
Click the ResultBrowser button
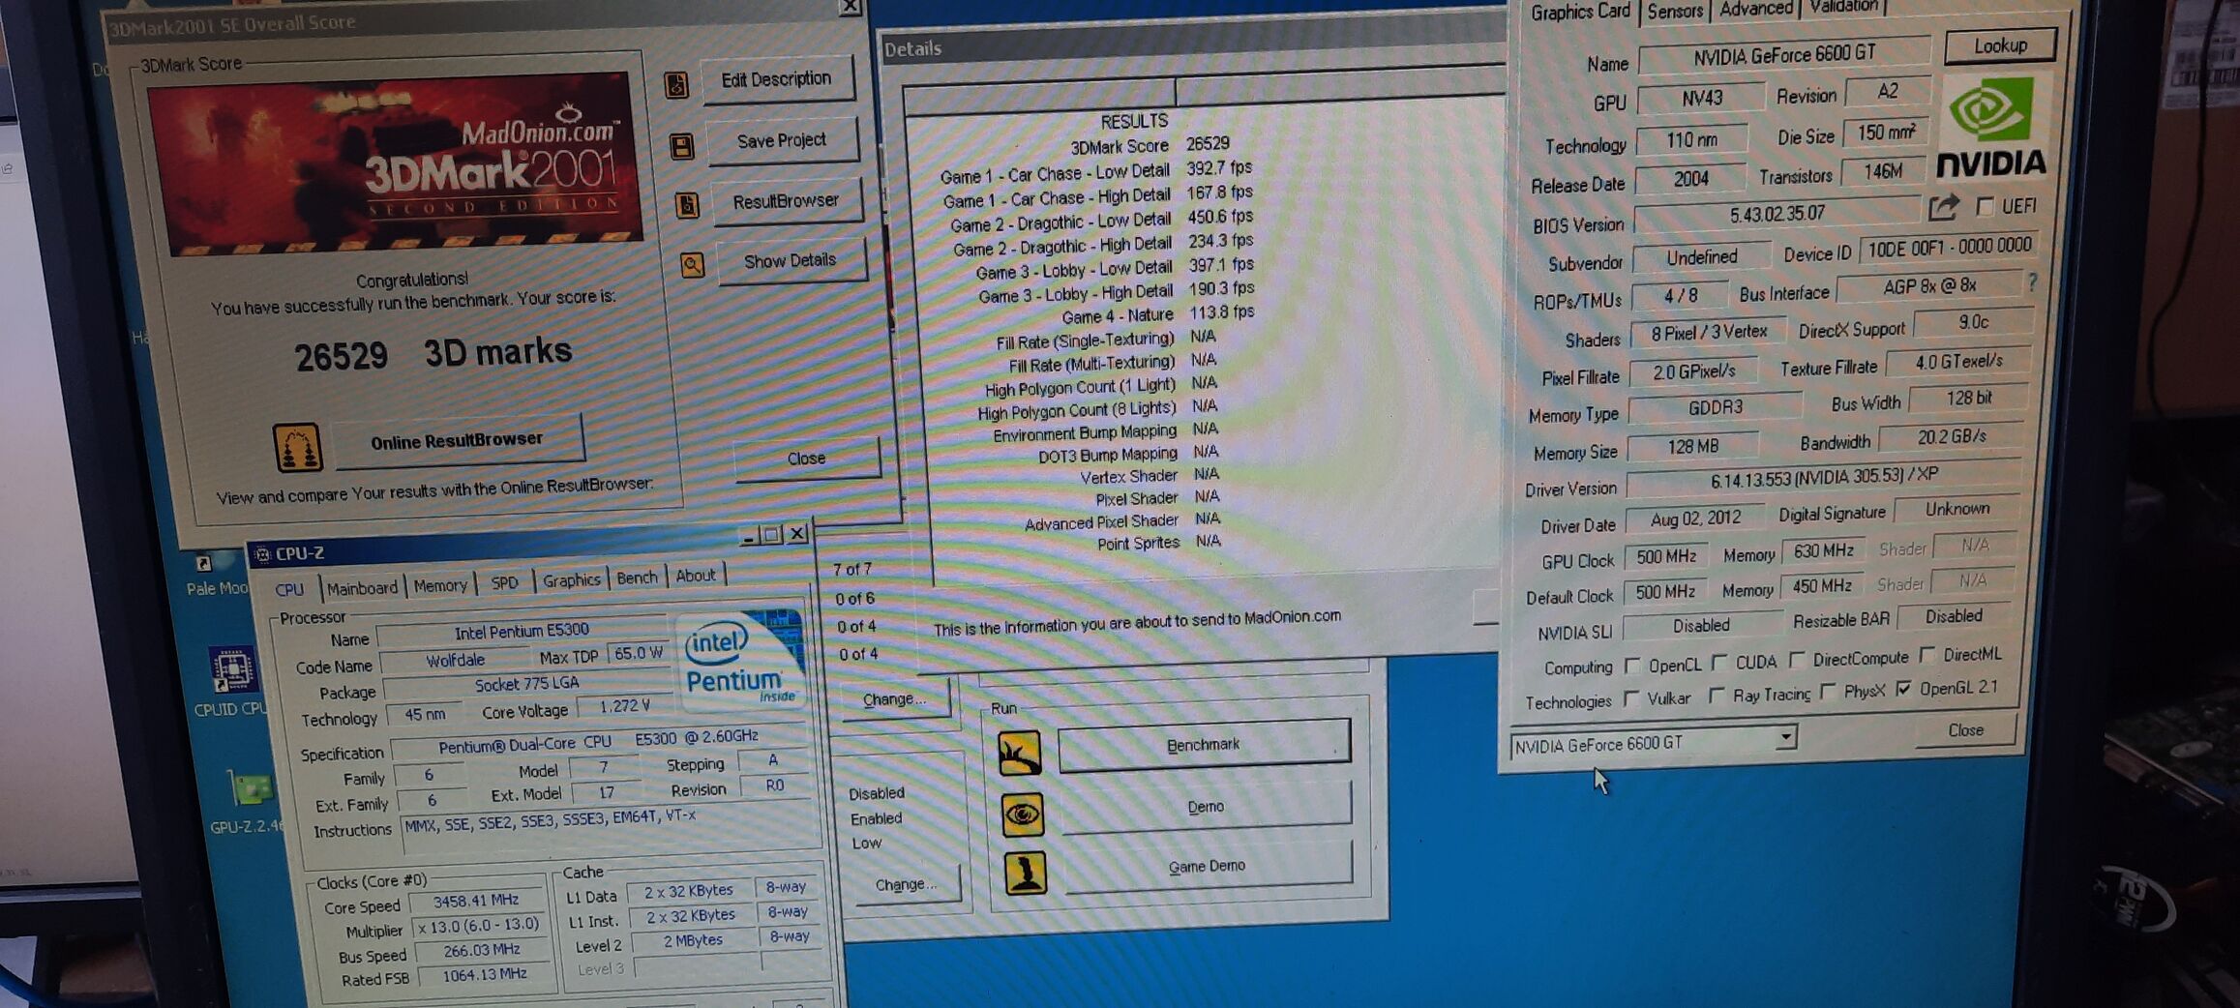point(786,201)
